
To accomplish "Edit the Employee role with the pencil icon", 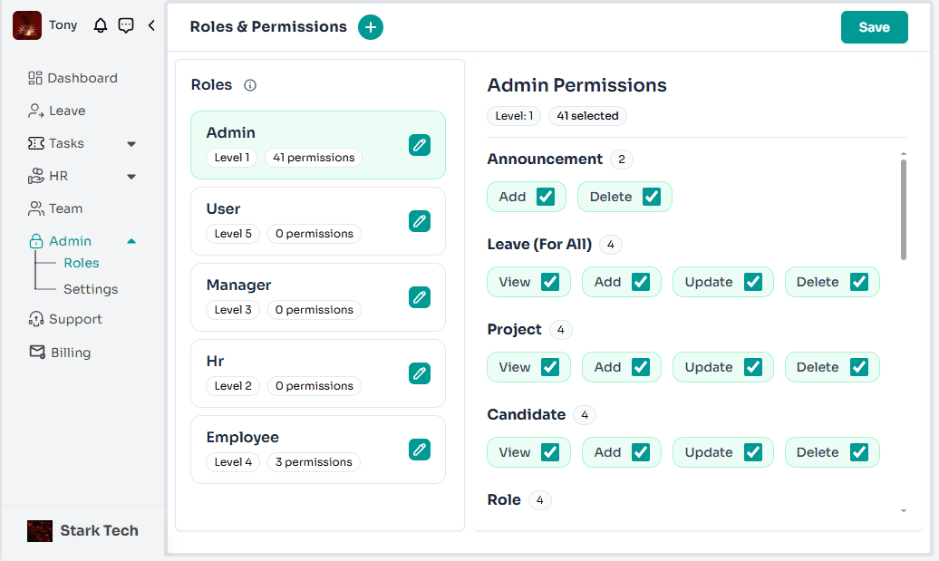I will pos(419,449).
